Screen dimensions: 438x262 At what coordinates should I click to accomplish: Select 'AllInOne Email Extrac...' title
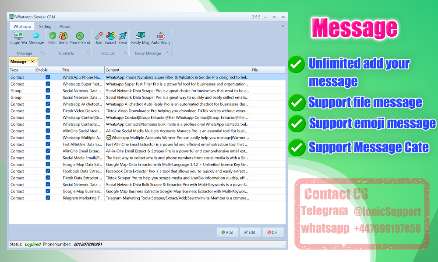(x=83, y=151)
